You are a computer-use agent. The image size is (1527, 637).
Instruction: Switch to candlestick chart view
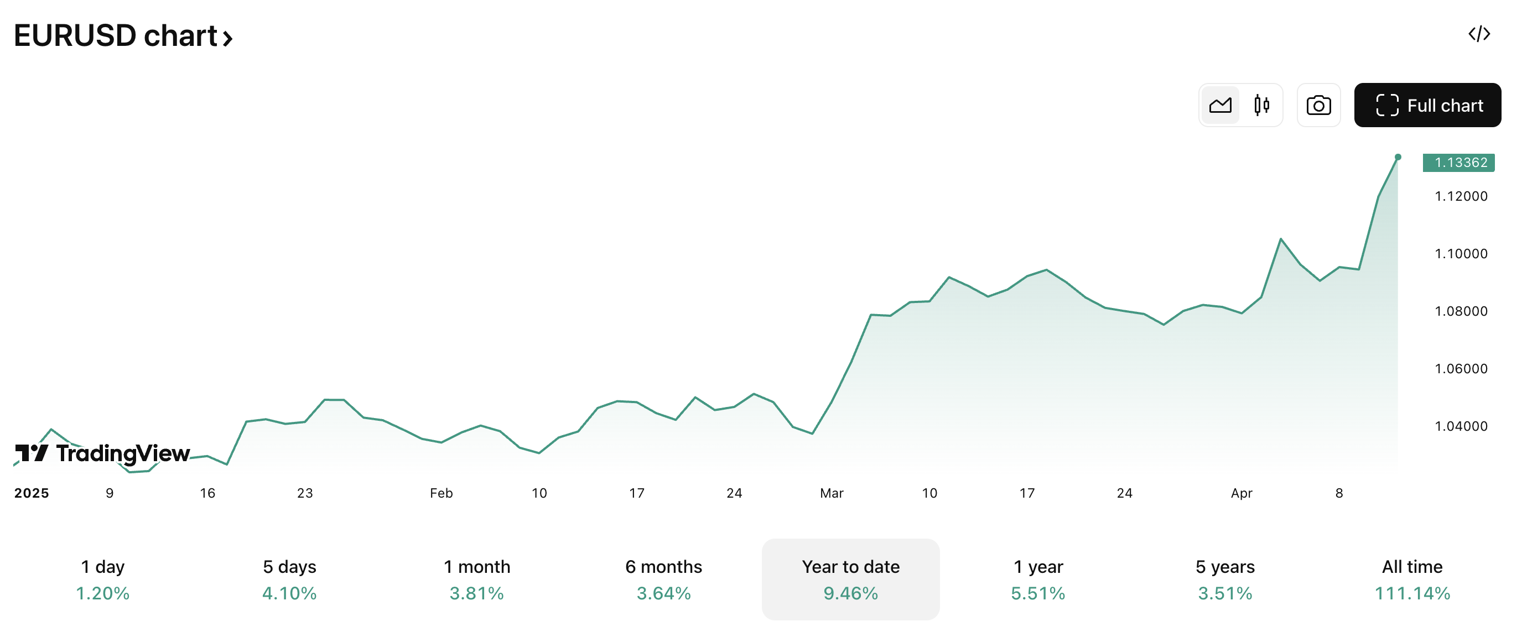click(x=1261, y=106)
